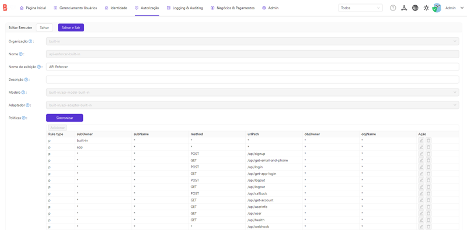Screen dimensions: 467x230
Task: Open the Admin top menu item
Action: tap(270, 8)
